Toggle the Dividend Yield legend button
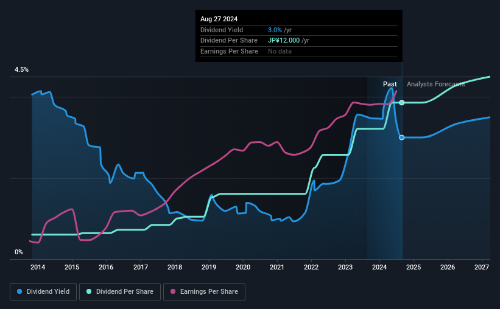The image size is (500, 309). click(x=43, y=292)
